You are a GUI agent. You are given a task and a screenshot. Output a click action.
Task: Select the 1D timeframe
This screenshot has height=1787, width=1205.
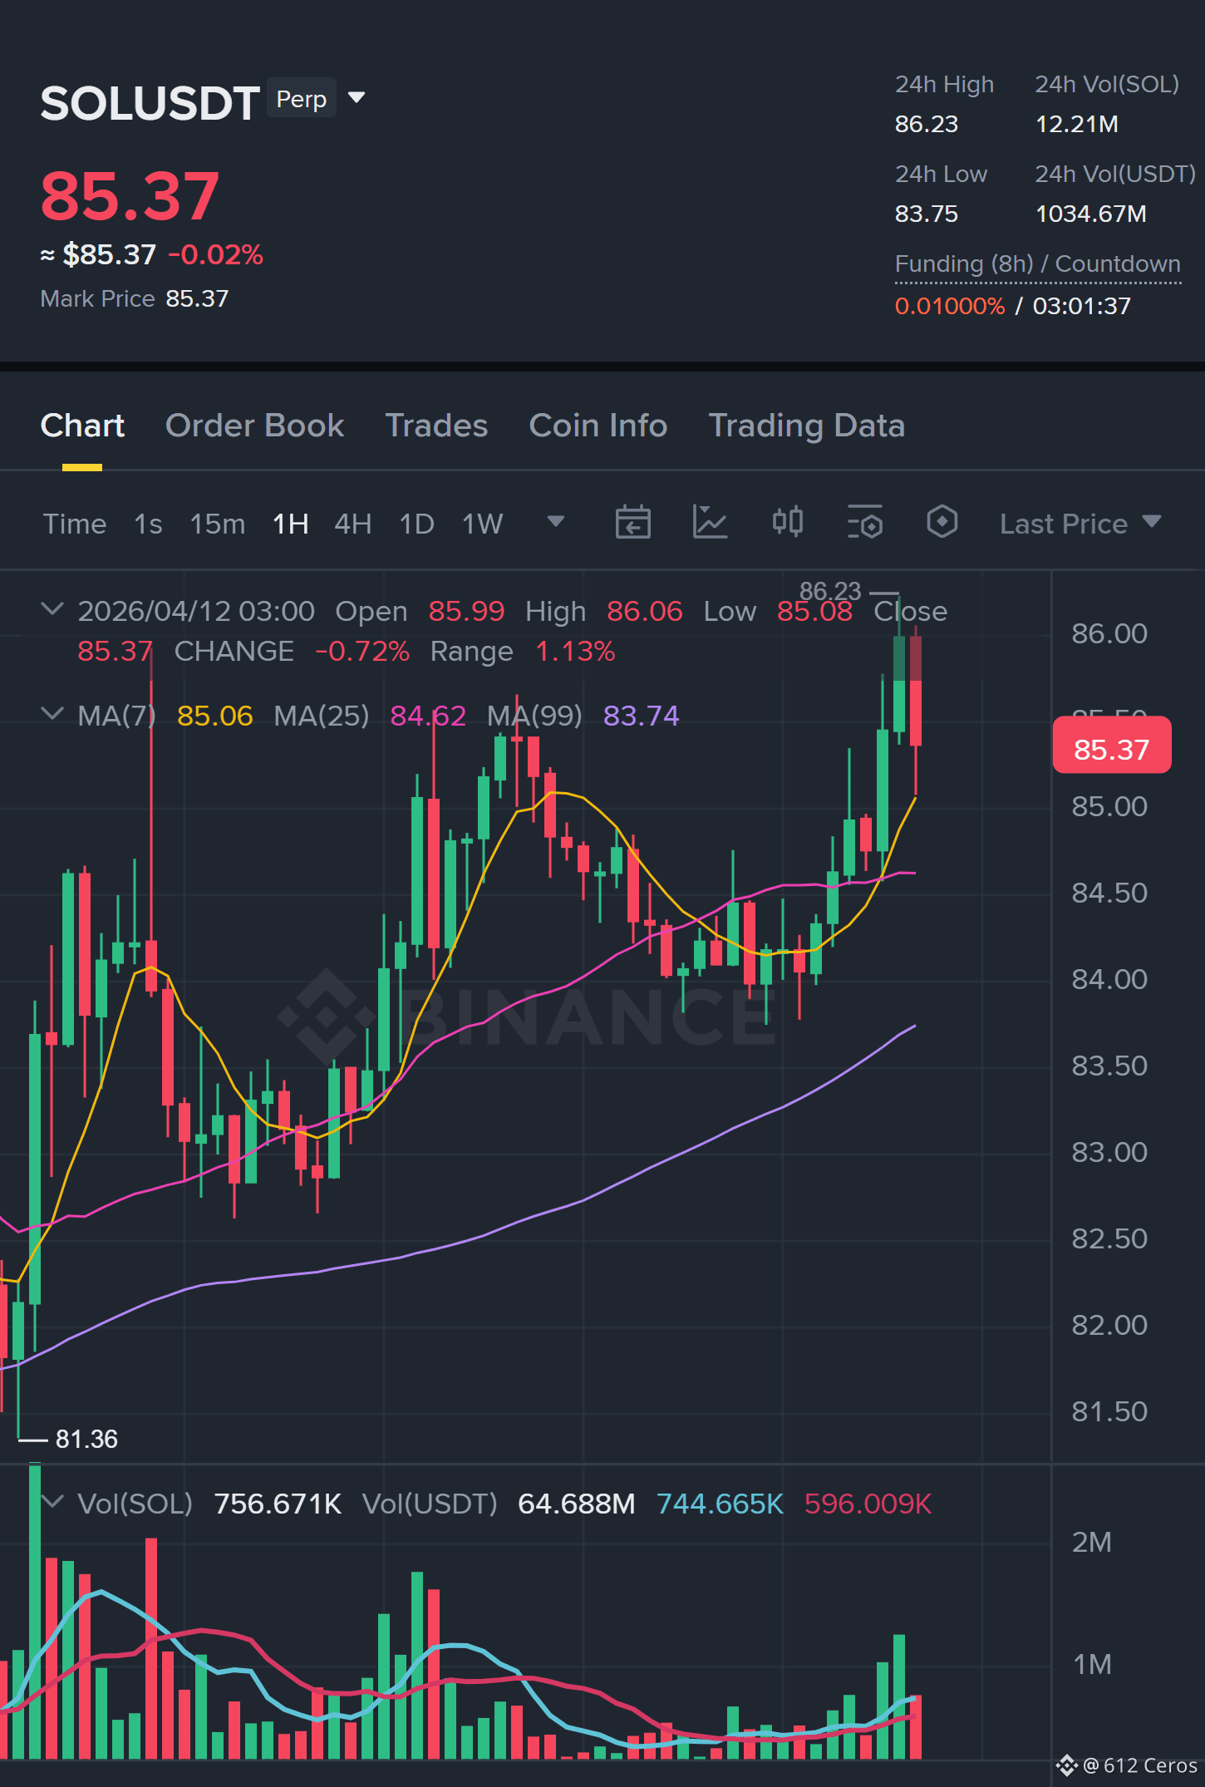(417, 524)
